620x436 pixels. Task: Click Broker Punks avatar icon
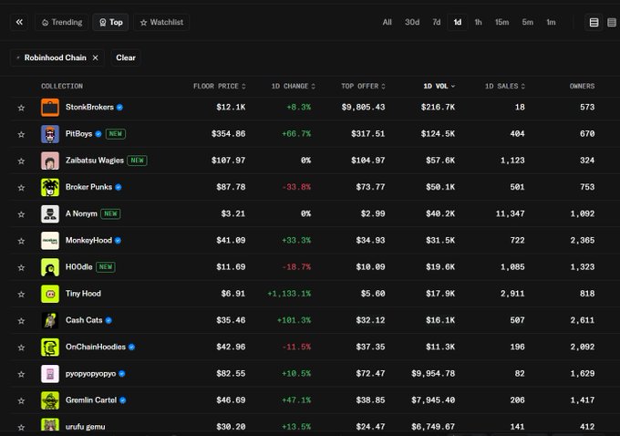(x=50, y=187)
